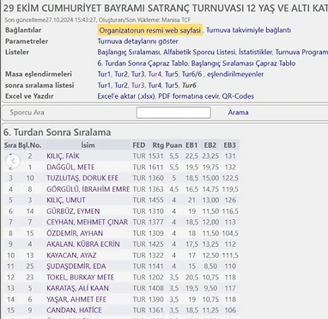Click Excel'e aktar (.xlsx)
Screen dimensions: 328x319
(x=126, y=96)
